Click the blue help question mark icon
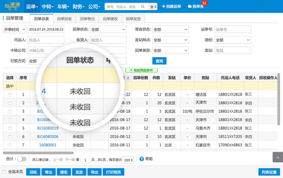The height and width of the screenshot is (178, 283). pyautogui.click(x=142, y=159)
